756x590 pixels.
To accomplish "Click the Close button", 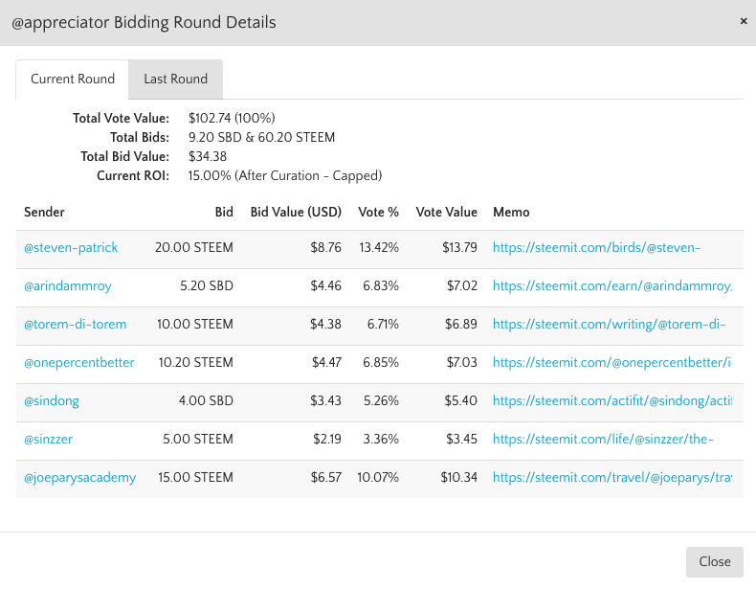I will [x=714, y=562].
